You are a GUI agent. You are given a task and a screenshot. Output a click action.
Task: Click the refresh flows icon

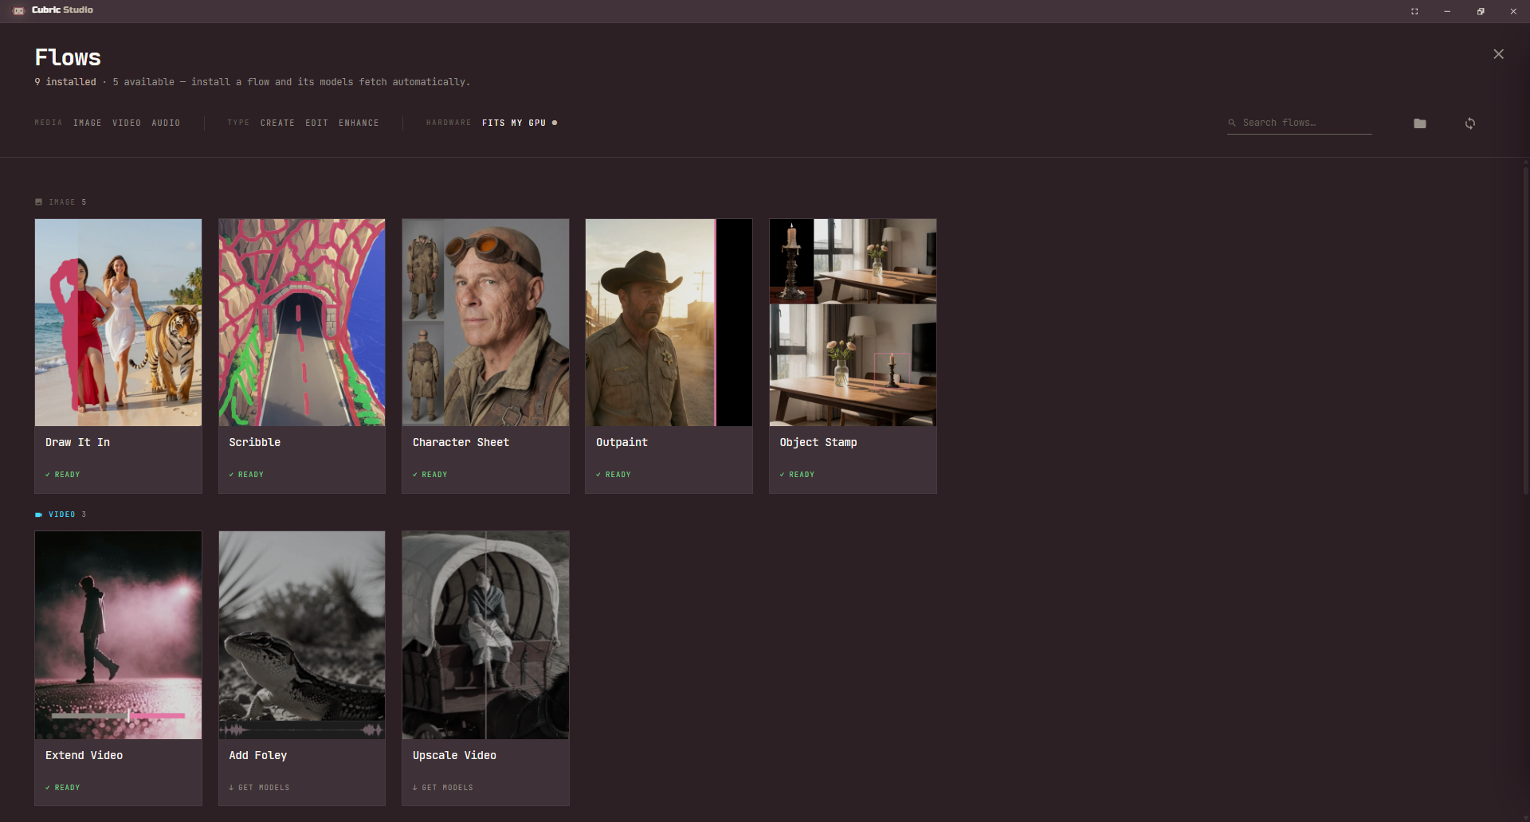click(x=1470, y=123)
